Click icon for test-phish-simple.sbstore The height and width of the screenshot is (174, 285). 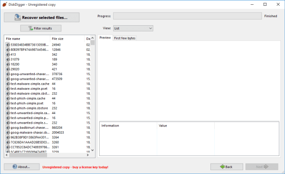(8, 108)
